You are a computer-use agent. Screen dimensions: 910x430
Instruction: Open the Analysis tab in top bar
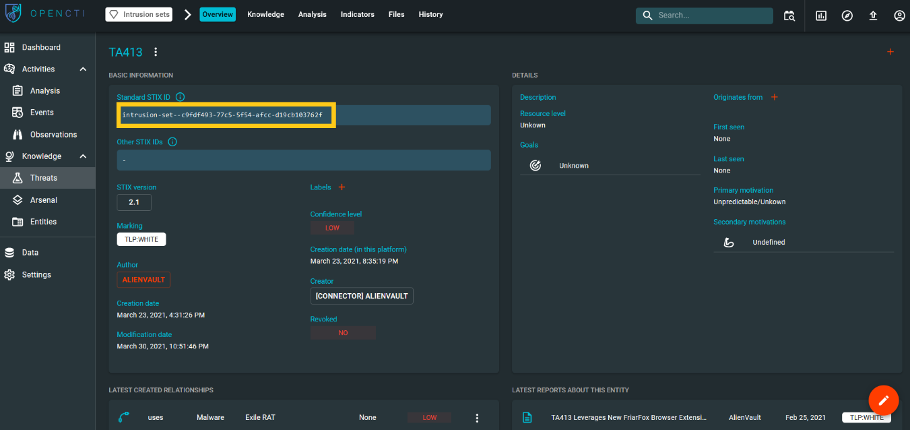click(313, 14)
